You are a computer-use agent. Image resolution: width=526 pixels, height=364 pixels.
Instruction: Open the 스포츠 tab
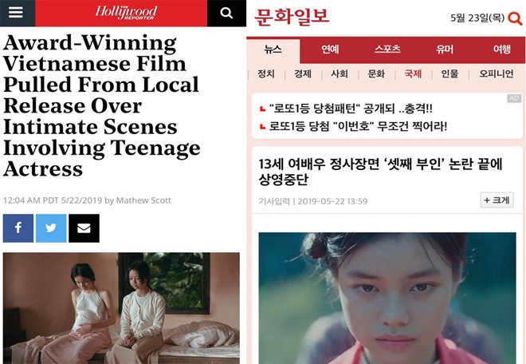coord(387,49)
